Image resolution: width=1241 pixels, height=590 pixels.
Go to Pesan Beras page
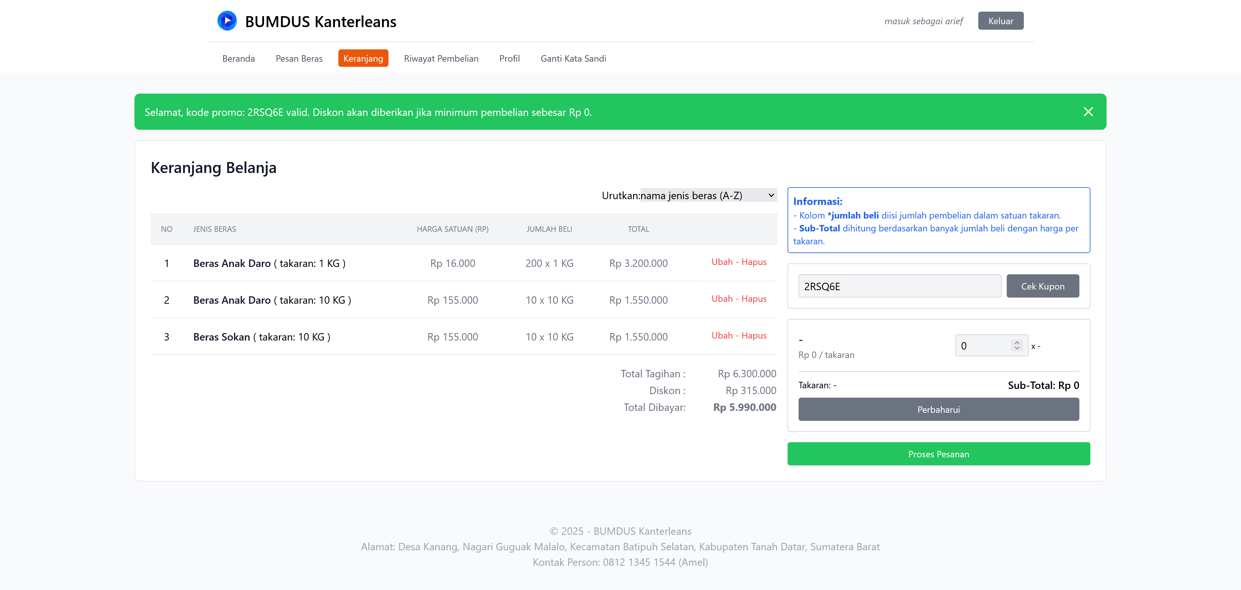click(299, 58)
